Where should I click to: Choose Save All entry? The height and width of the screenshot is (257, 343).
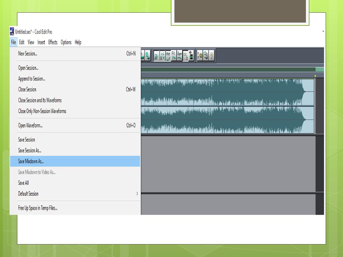click(x=75, y=183)
